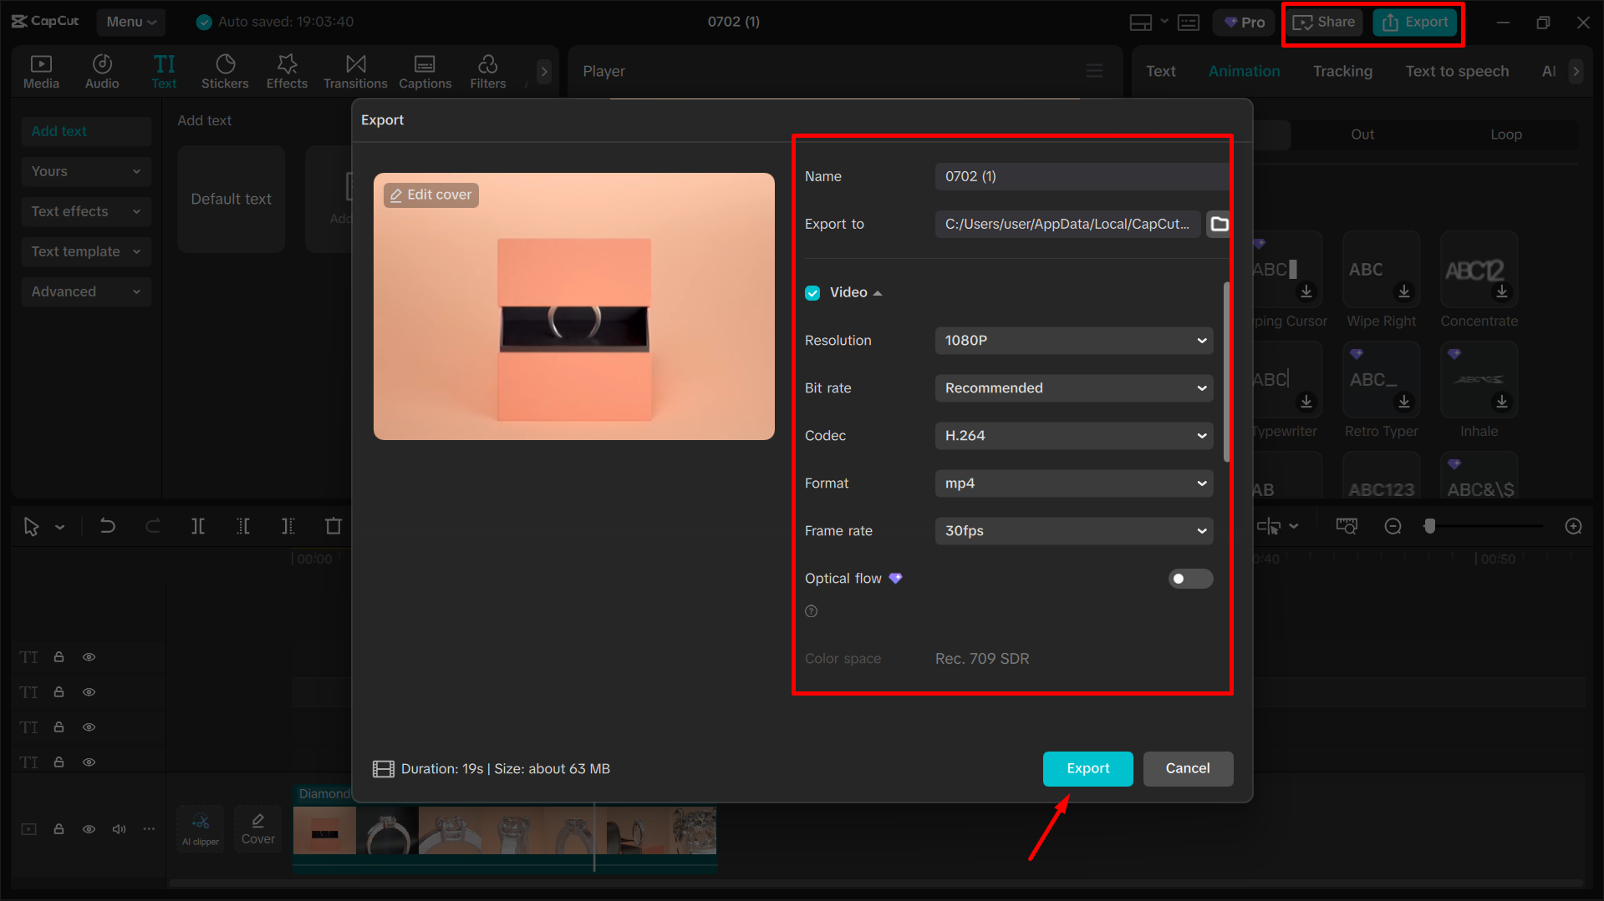Open the folder browser next to Export to

point(1219,224)
